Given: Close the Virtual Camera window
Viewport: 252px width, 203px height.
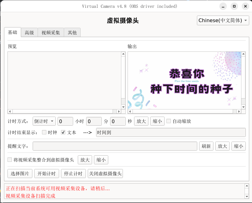Looking at the screenshot, I should (245, 6).
